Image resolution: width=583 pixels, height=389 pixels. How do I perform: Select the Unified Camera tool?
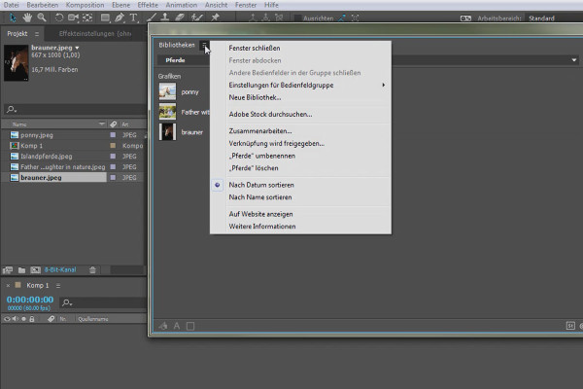pyautogui.click(x=73, y=18)
